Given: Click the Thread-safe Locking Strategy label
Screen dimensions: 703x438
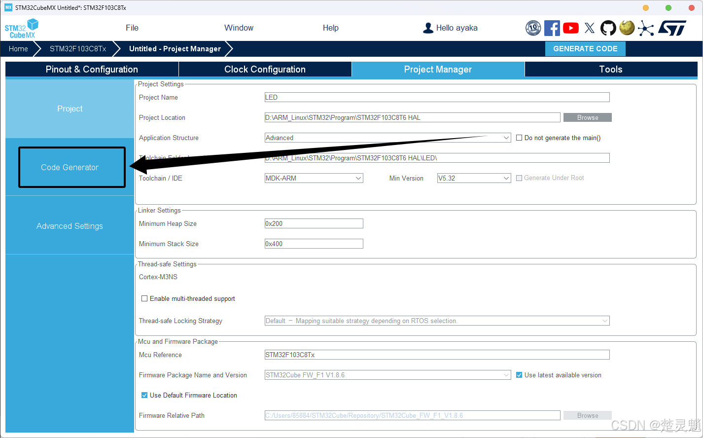Looking at the screenshot, I should tap(180, 321).
